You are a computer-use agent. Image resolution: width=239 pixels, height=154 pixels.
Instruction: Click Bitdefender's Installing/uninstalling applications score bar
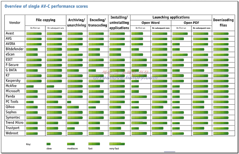[115, 49]
